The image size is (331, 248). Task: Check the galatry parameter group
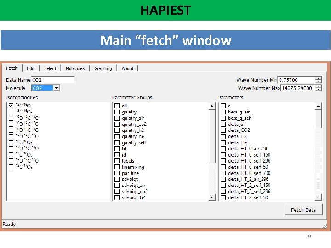pyautogui.click(x=117, y=112)
